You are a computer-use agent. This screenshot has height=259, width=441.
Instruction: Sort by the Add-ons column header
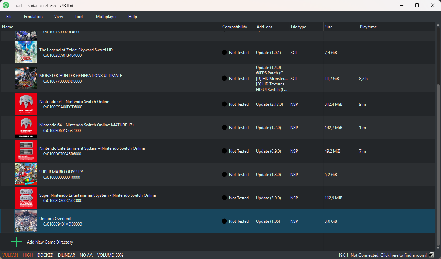272,27
